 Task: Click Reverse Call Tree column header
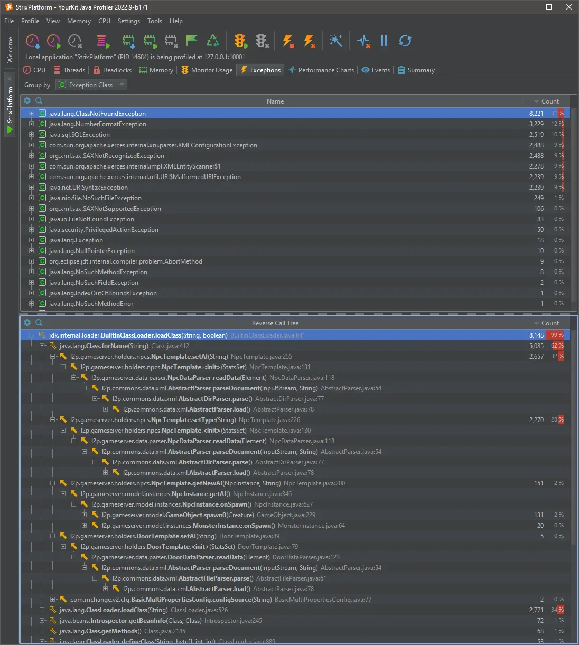click(275, 323)
